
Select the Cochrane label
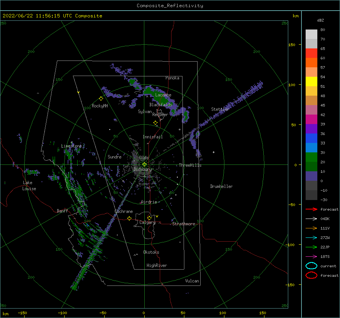tap(124, 211)
